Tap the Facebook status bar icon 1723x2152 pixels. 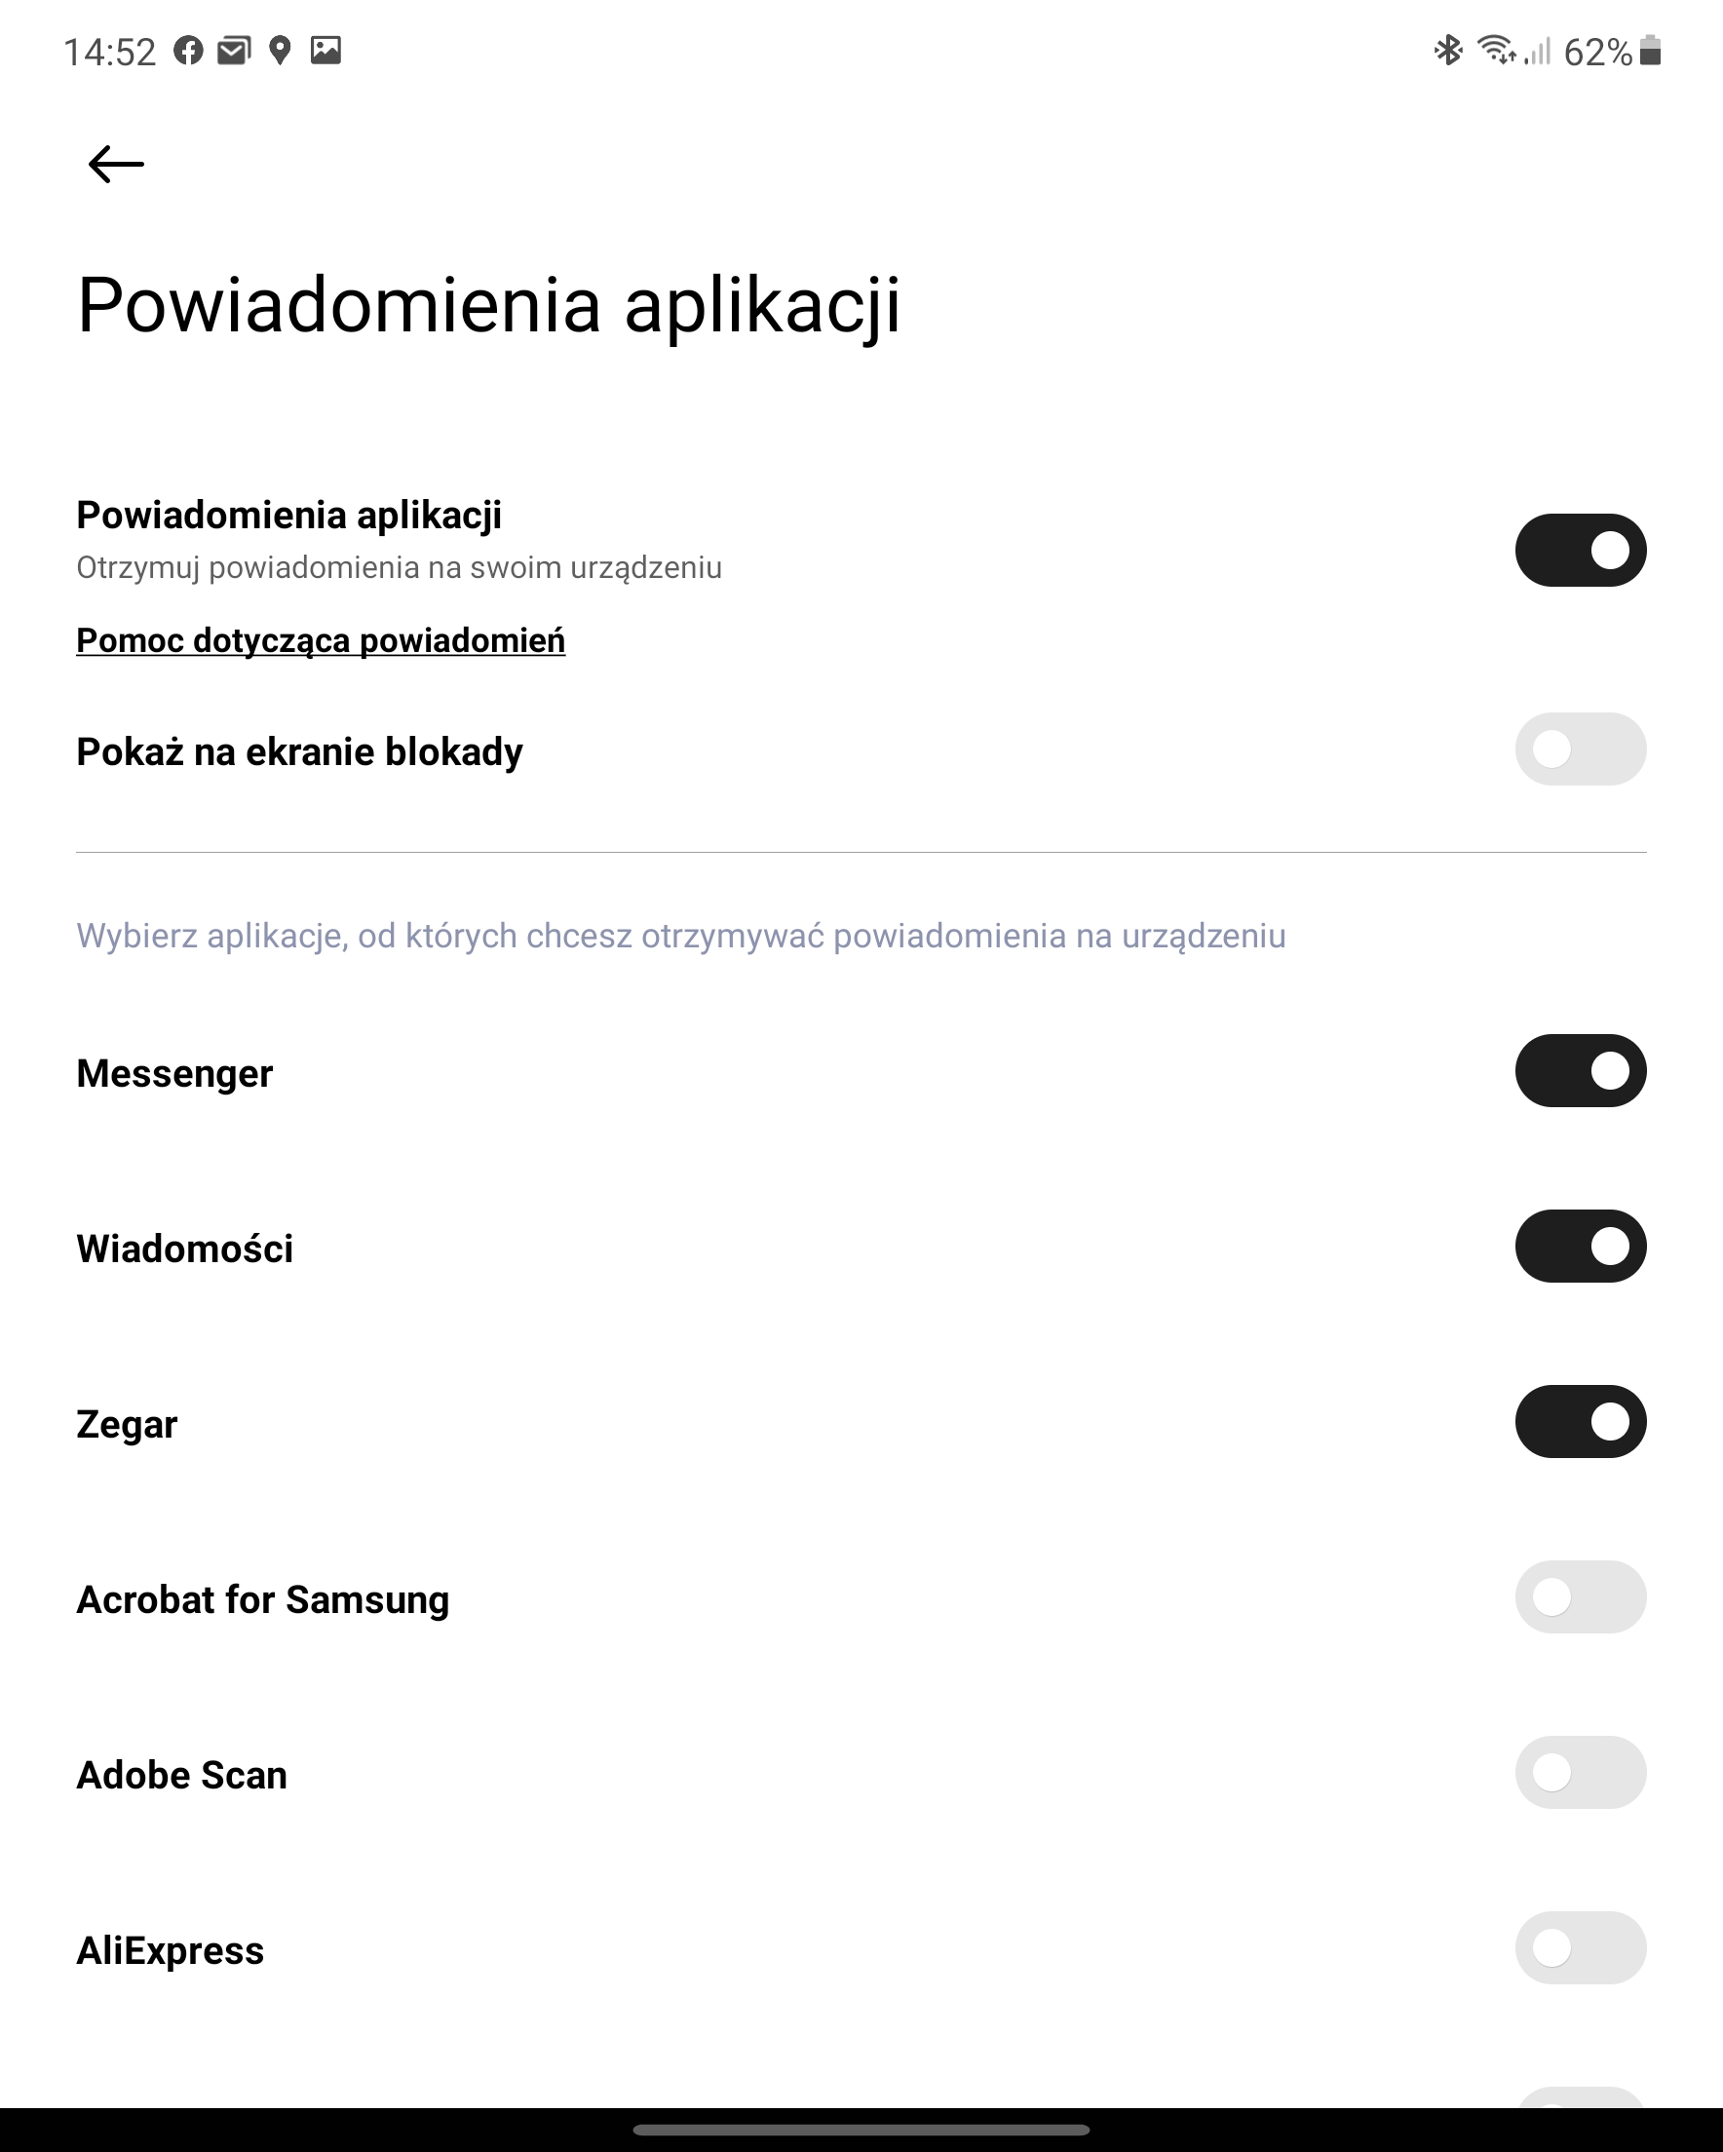(188, 50)
